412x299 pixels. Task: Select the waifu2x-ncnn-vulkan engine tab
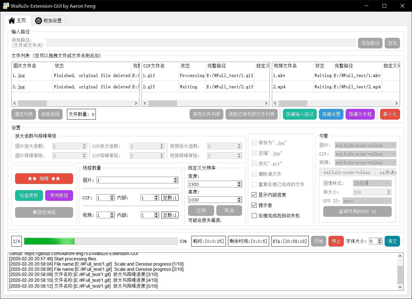(347, 172)
